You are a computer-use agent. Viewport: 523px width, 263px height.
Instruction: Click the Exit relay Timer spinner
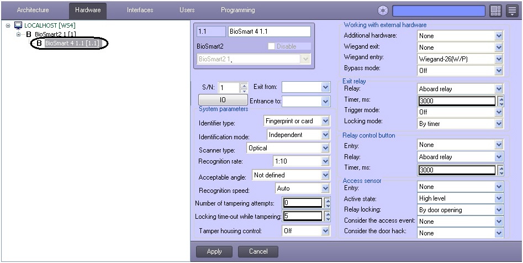point(500,101)
